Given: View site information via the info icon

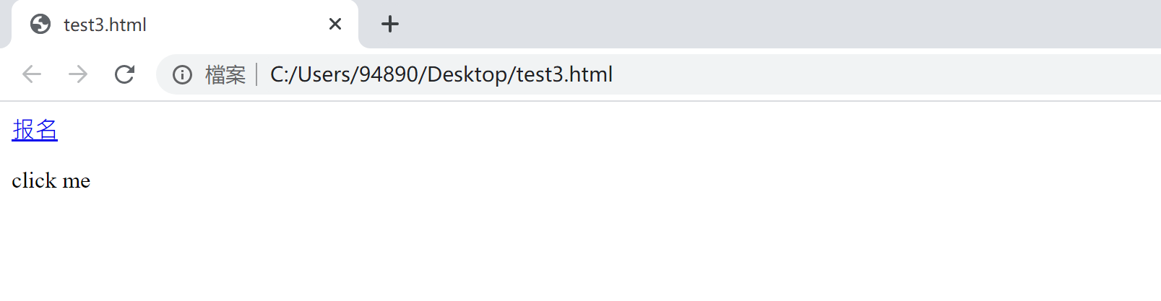Looking at the screenshot, I should pos(183,74).
